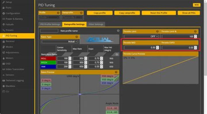
Task: Click the Receiver icon in sidebar
Action: [3, 41]
